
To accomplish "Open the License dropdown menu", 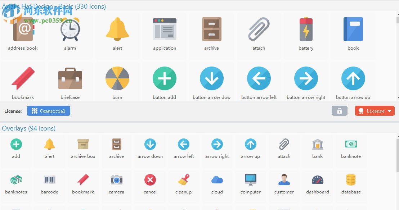I will (375, 111).
